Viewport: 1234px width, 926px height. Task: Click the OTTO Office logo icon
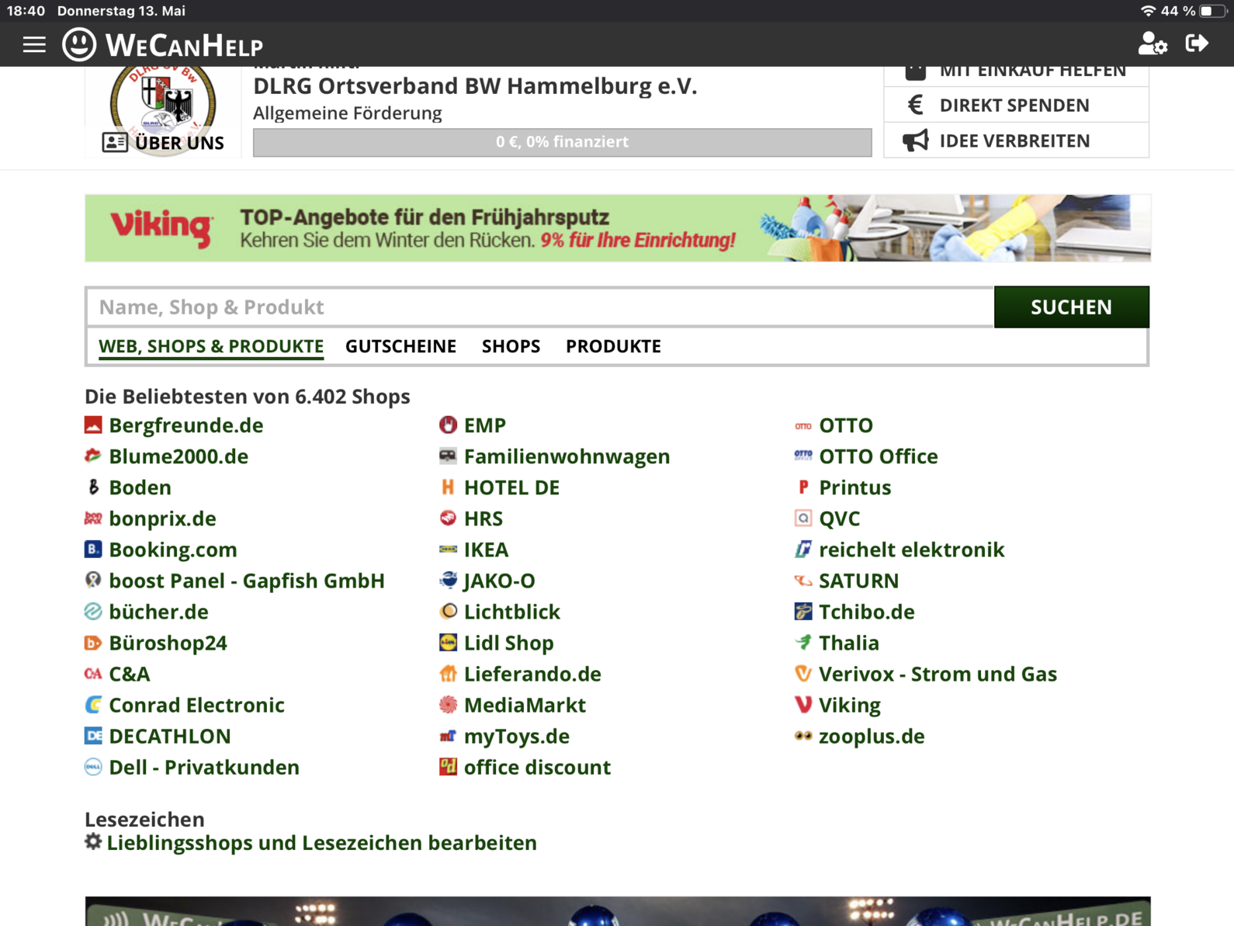(x=803, y=456)
